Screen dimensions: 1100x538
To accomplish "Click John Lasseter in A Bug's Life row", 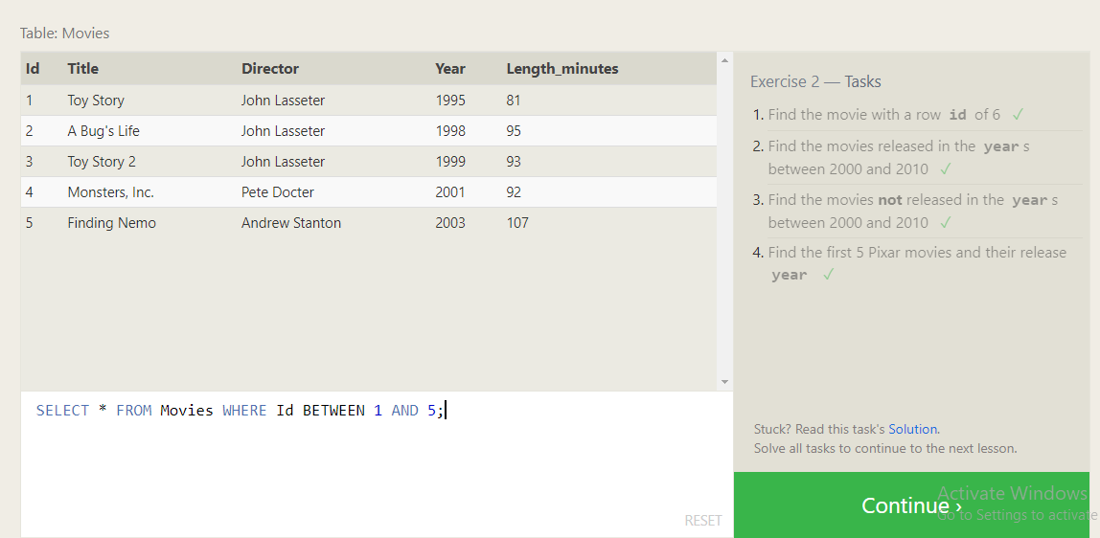I will 283,131.
